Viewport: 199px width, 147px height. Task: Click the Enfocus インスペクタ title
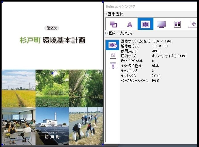click(121, 6)
